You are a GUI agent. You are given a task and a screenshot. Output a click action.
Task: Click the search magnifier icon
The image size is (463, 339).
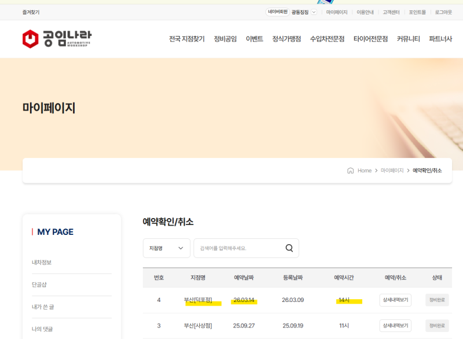(x=289, y=248)
